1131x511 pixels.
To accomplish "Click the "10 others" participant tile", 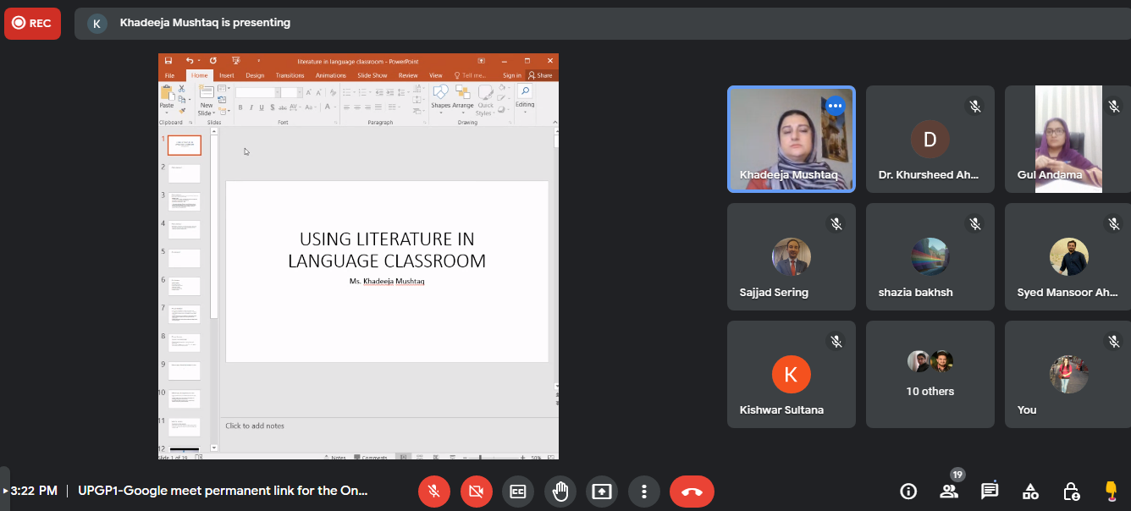I will pyautogui.click(x=930, y=374).
